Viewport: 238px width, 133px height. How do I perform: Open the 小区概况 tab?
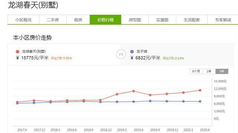pos(23,20)
